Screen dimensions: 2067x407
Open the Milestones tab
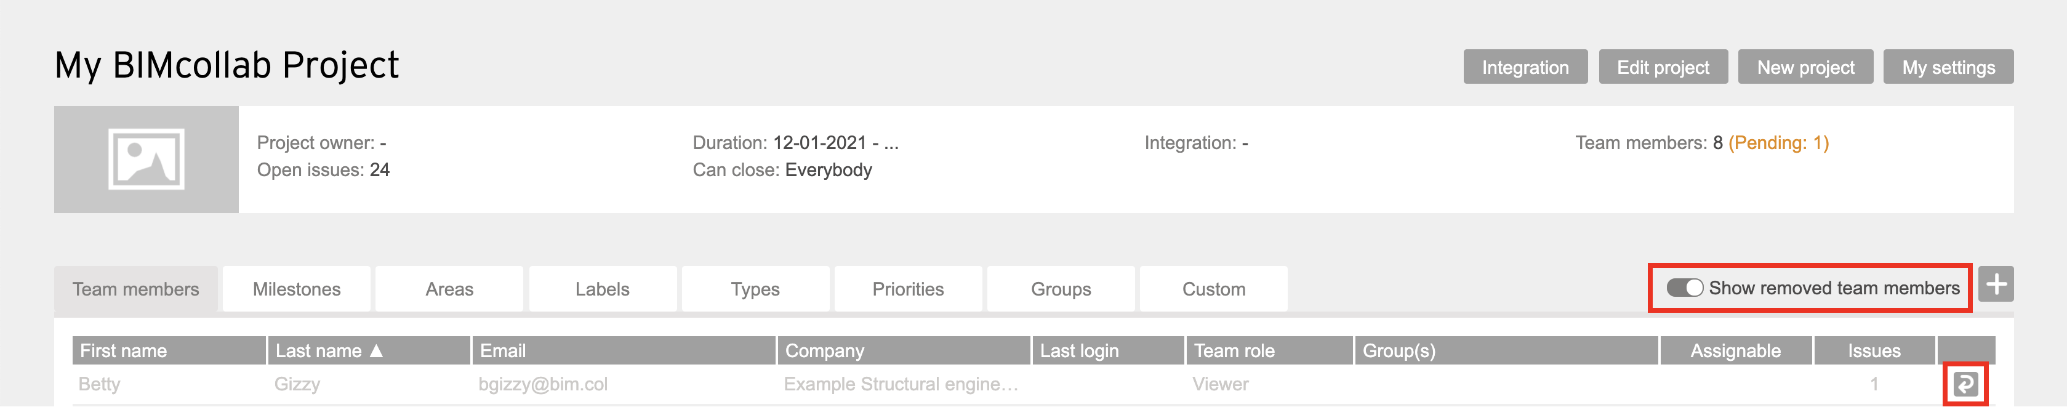point(296,289)
